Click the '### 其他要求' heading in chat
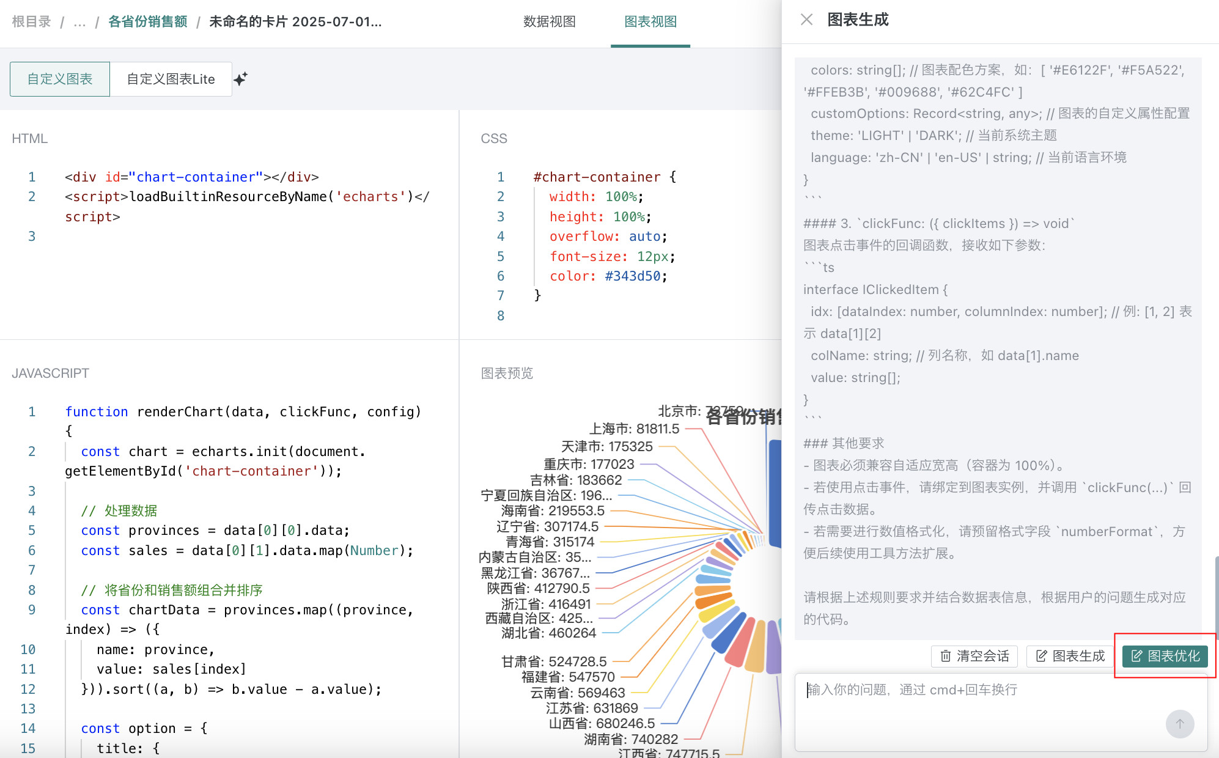Image resolution: width=1219 pixels, height=758 pixels. (844, 443)
